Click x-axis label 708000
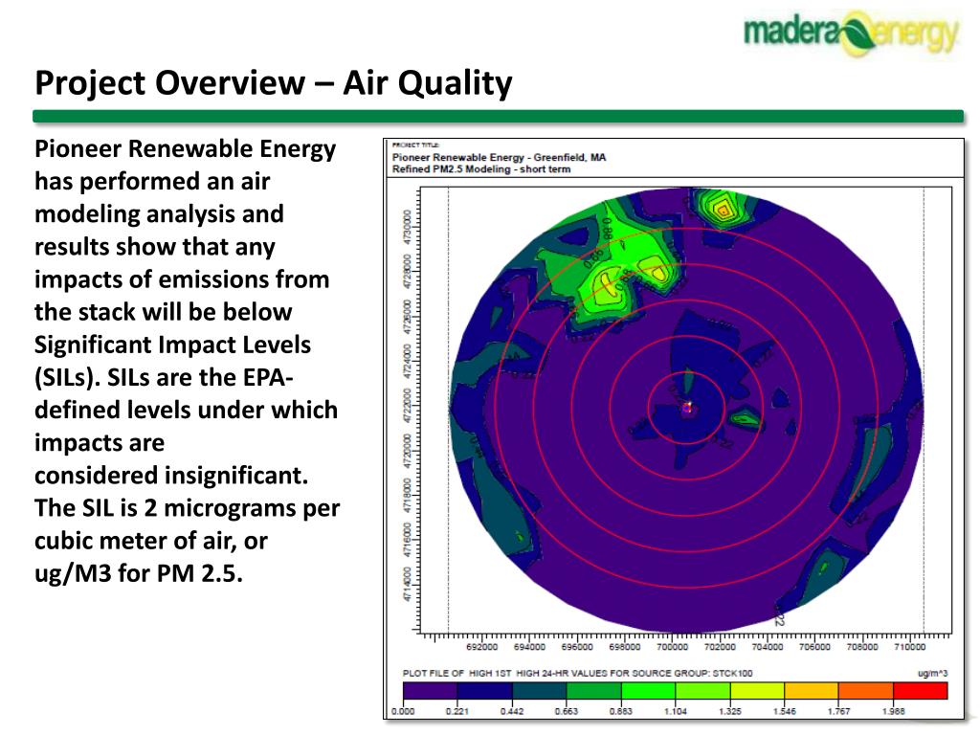This screenshot has height=735, width=980. (862, 647)
